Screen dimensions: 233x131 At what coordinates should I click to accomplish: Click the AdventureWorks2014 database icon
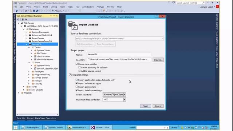pos(30,35)
